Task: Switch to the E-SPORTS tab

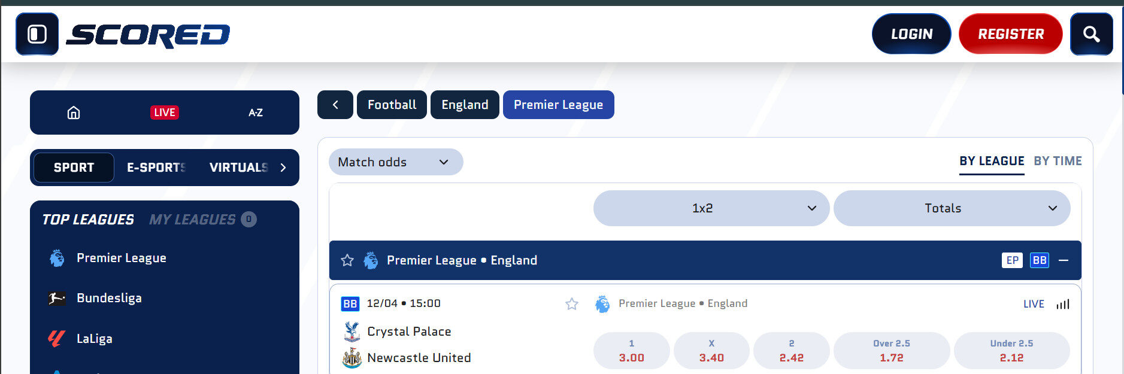Action: pos(156,168)
